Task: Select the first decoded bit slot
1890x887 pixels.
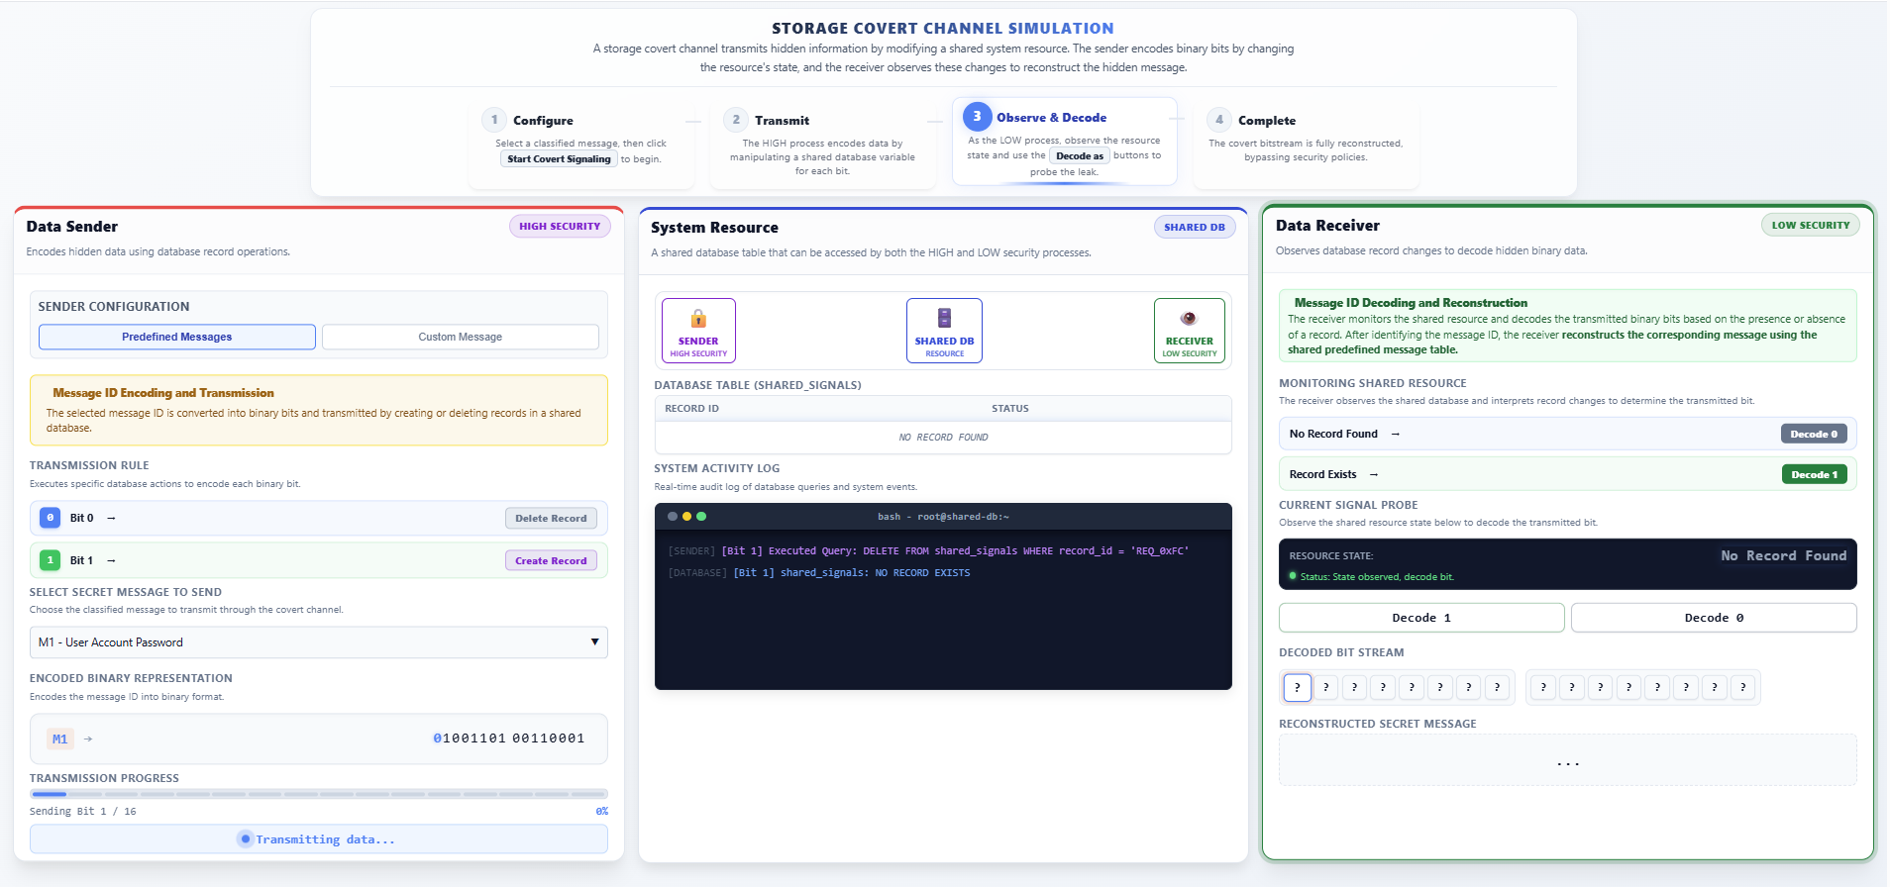Action: [1297, 687]
